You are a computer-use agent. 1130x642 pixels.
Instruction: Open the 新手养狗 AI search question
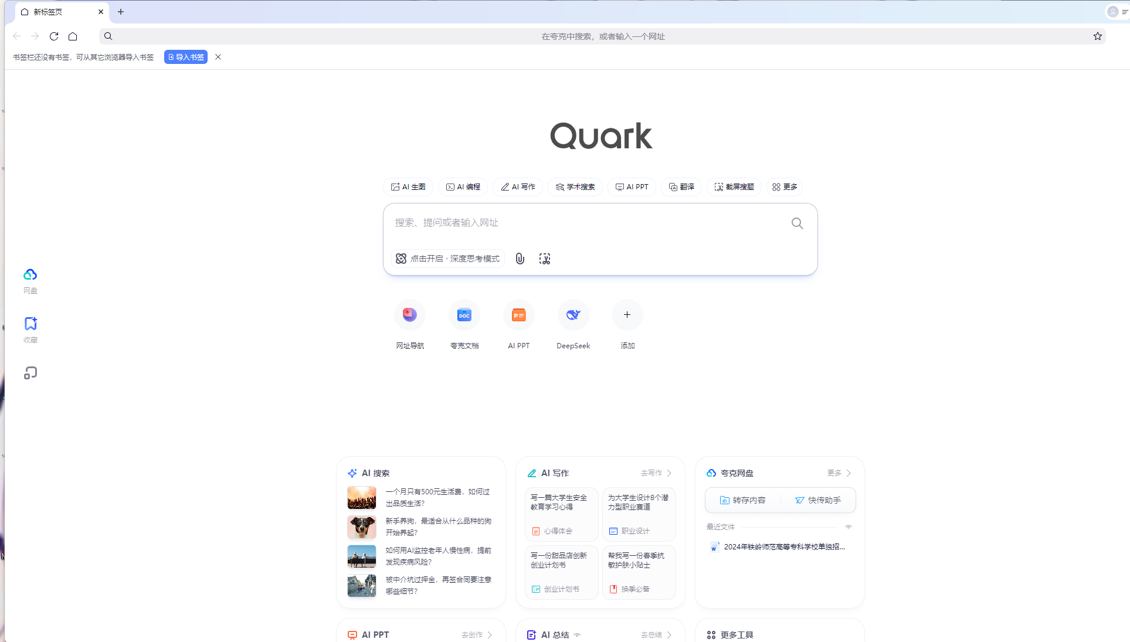(x=438, y=526)
